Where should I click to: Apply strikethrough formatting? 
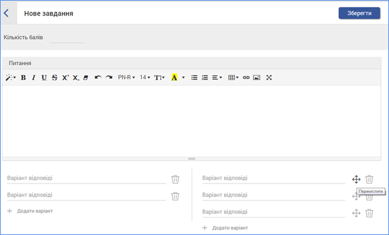pos(55,78)
